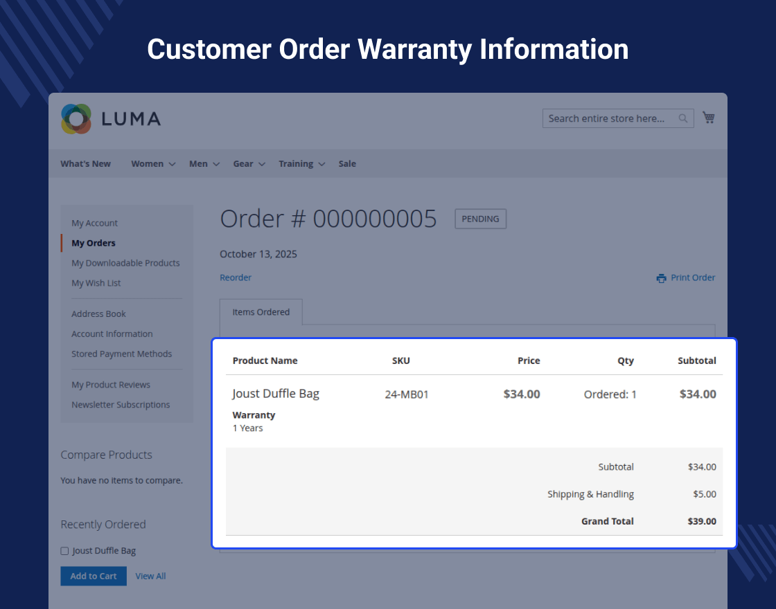The height and width of the screenshot is (609, 776).
Task: Click the SKU value 24-MB01
Action: [x=407, y=394]
